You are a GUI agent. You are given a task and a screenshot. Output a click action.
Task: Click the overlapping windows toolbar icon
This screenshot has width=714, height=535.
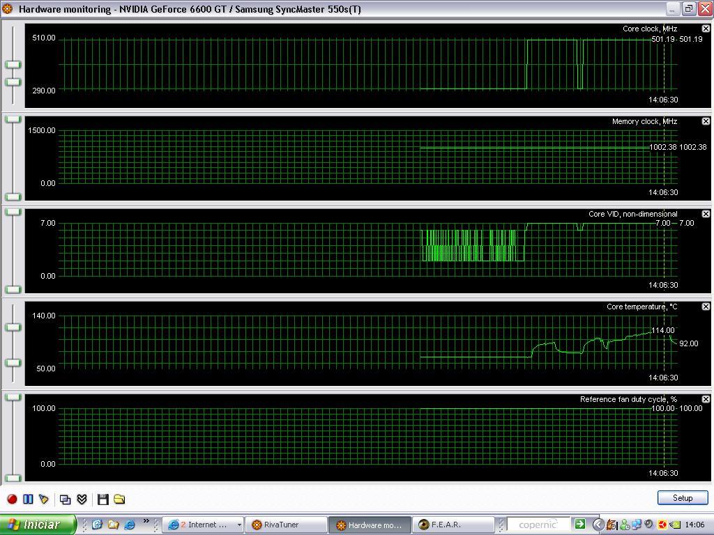(65, 499)
